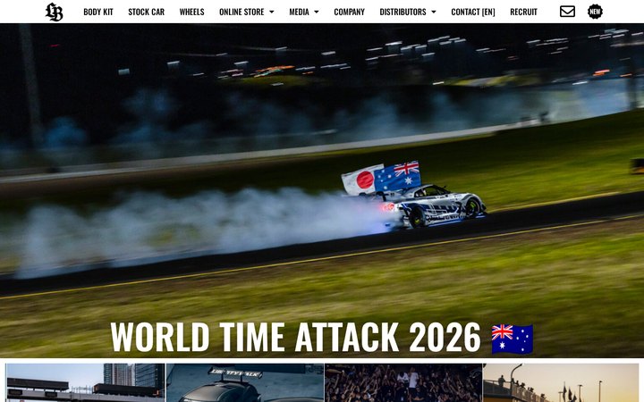Go to the Wheels page
This screenshot has width=644, height=402.
[x=191, y=12]
